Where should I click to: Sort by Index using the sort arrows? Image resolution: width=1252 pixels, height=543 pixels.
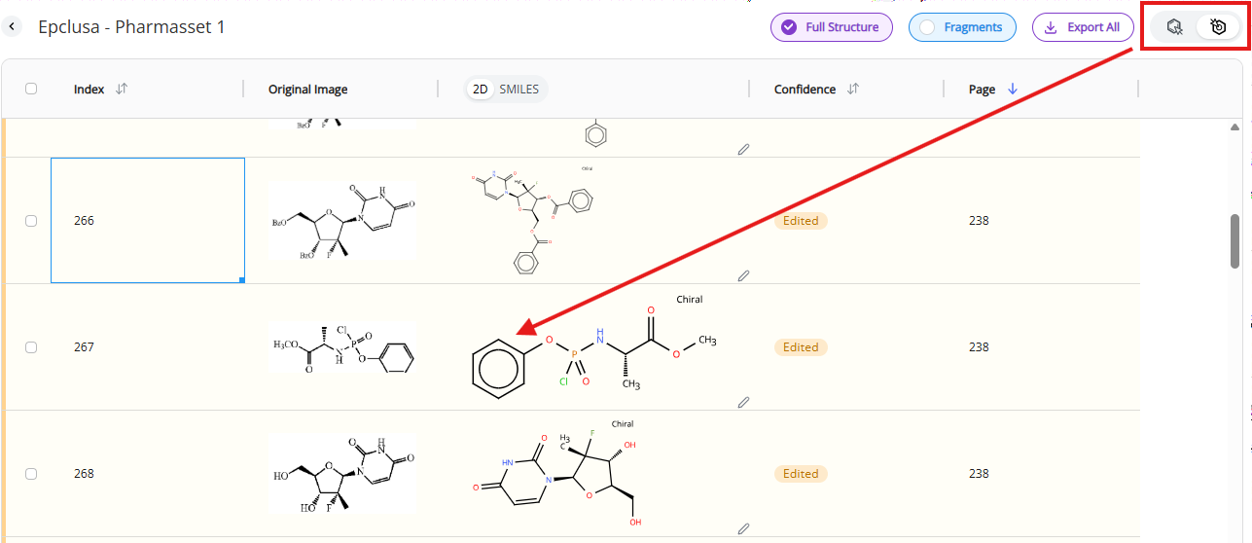point(122,89)
